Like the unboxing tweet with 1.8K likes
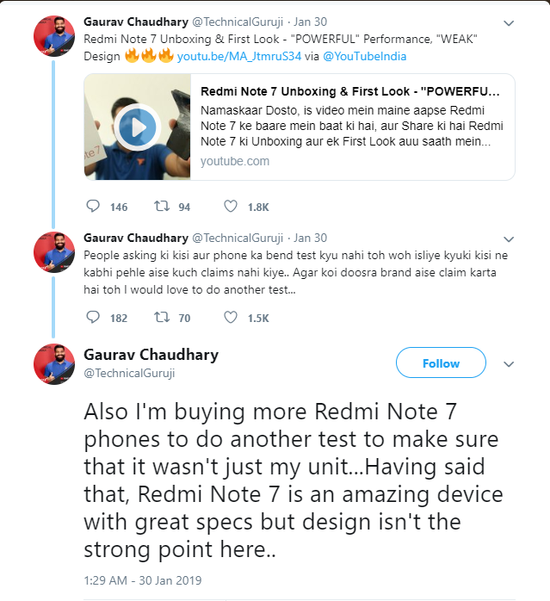This screenshot has width=550, height=601. [231, 207]
